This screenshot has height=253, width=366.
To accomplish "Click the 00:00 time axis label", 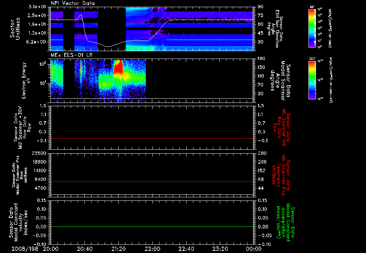I will [x=254, y=249].
